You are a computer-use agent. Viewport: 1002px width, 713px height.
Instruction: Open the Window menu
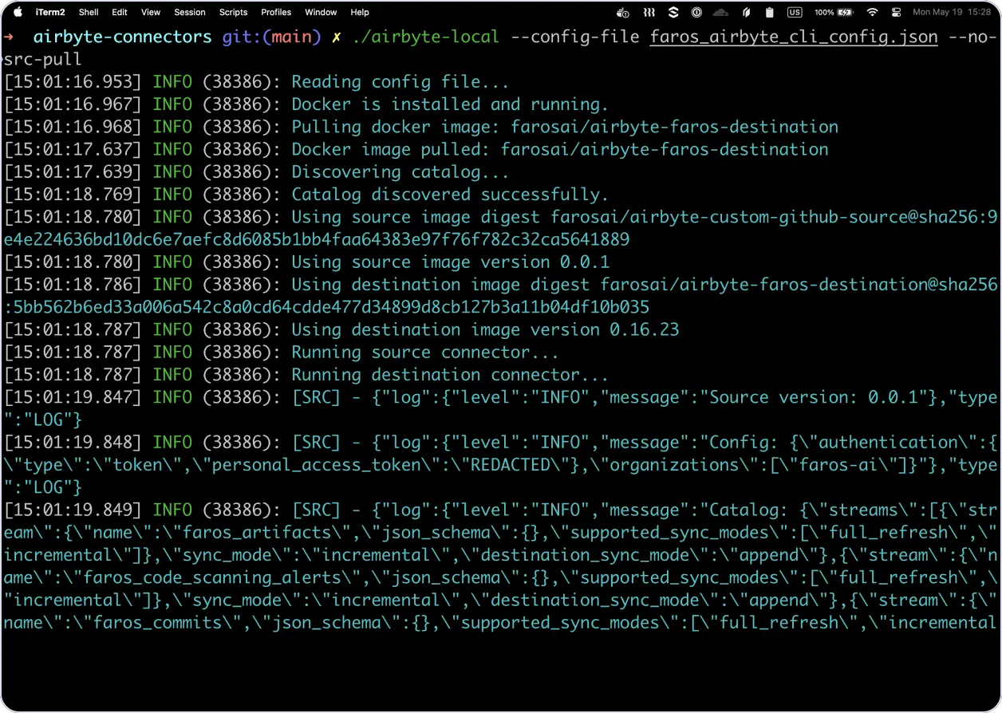click(x=321, y=12)
